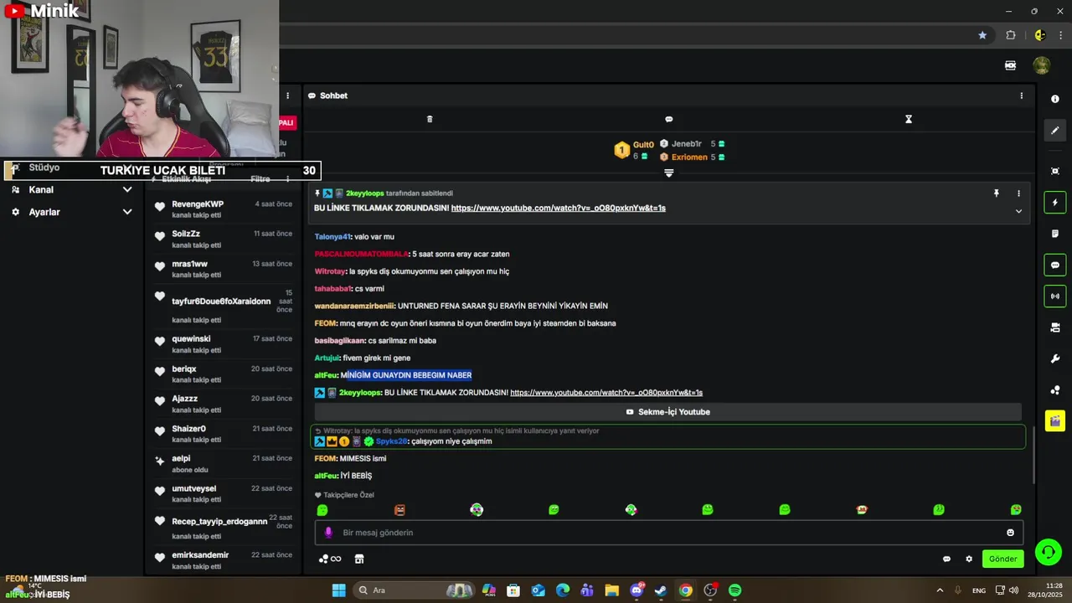The width and height of the screenshot is (1072, 603).
Task: Open the Windows Start menu
Action: click(338, 590)
